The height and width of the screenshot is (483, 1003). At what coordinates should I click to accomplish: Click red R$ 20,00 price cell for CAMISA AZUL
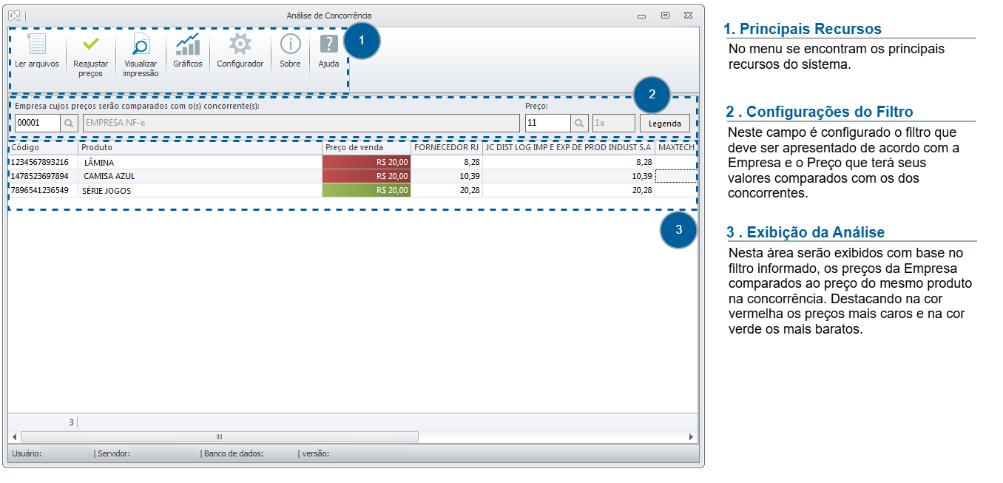(367, 176)
